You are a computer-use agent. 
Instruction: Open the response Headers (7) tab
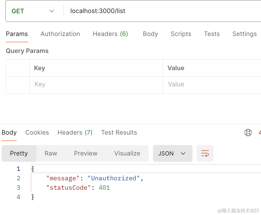pyautogui.click(x=75, y=133)
